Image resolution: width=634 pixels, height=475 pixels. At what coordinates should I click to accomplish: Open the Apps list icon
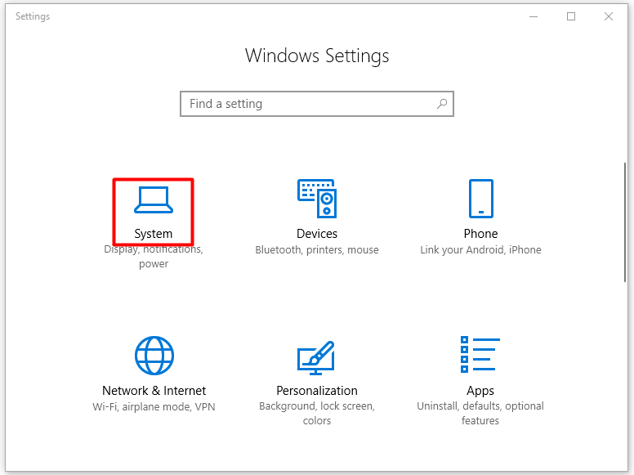point(480,354)
